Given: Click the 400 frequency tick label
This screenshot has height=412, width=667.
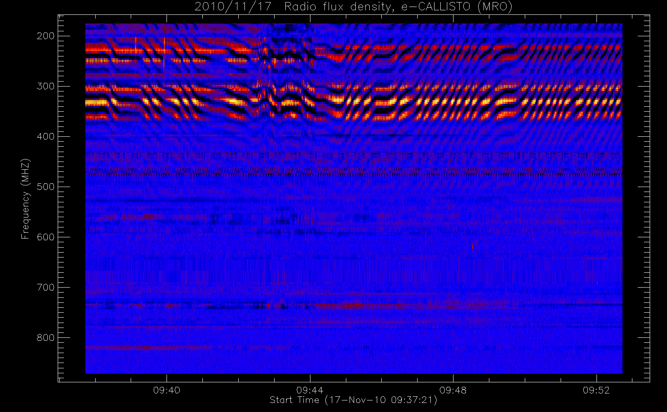Looking at the screenshot, I should 46,136.
